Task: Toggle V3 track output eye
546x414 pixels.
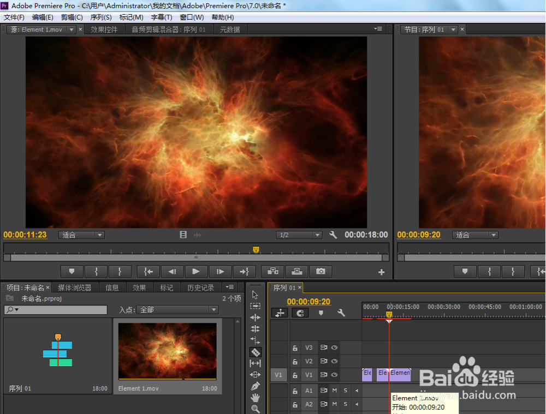Action: 334,347
